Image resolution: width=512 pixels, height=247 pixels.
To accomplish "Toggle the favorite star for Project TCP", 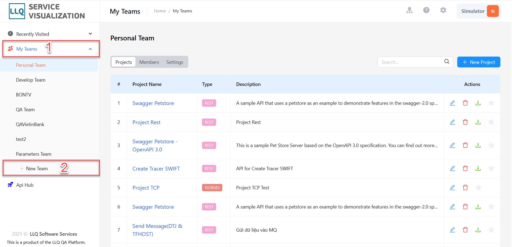I will pos(478,187).
